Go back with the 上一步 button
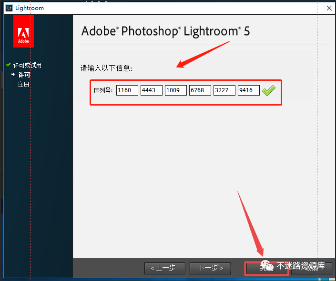This screenshot has width=336, height=281. point(165,268)
